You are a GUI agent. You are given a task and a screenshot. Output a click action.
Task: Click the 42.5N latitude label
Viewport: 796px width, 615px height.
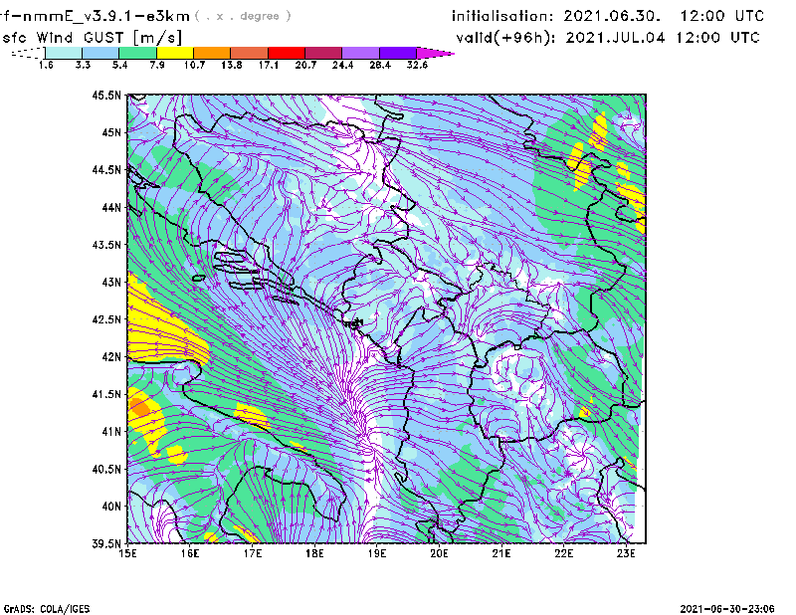[x=107, y=319]
